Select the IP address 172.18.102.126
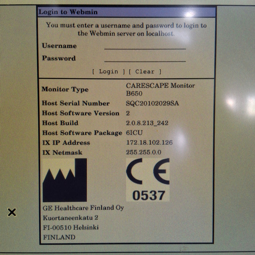Image resolution: width=255 pixels, height=255 pixels. point(149,142)
